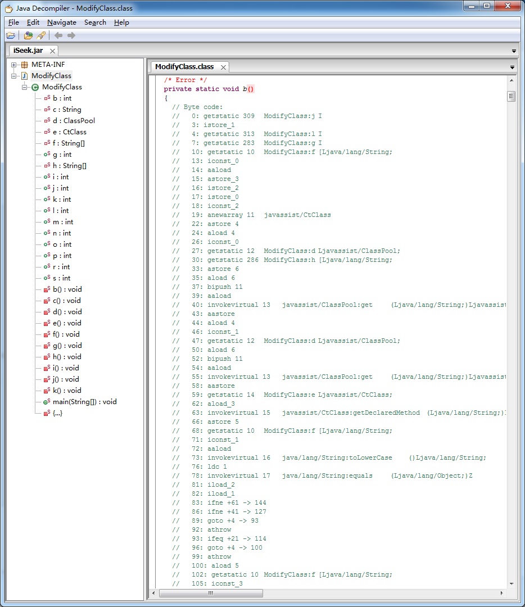Select method j() : void in tree
This screenshot has width=525, height=607.
(66, 379)
